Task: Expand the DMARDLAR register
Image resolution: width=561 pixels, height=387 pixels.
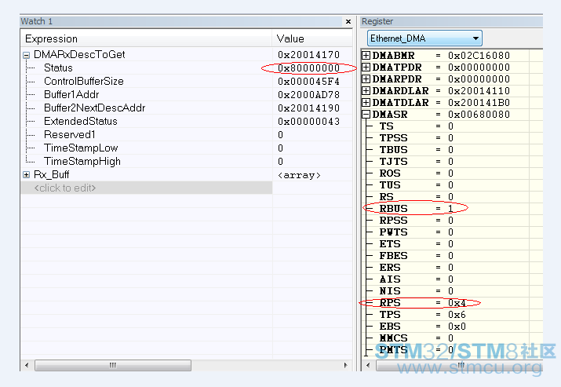Action: [366, 90]
